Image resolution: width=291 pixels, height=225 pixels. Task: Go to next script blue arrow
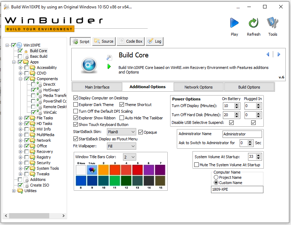[x=279, y=54]
